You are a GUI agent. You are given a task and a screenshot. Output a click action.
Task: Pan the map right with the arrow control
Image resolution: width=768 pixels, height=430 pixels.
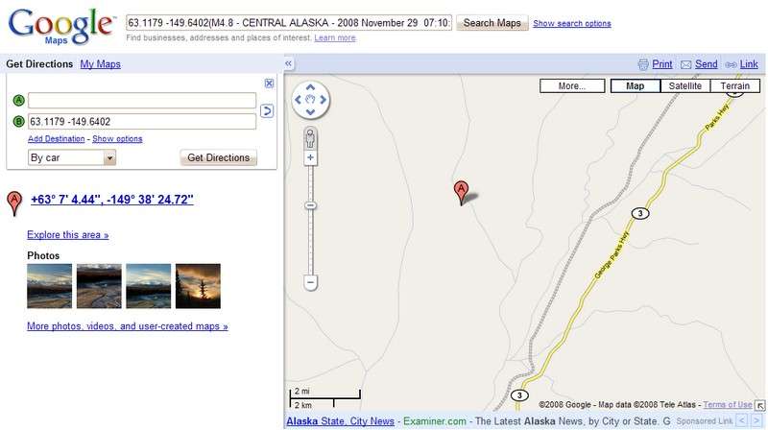[323, 100]
